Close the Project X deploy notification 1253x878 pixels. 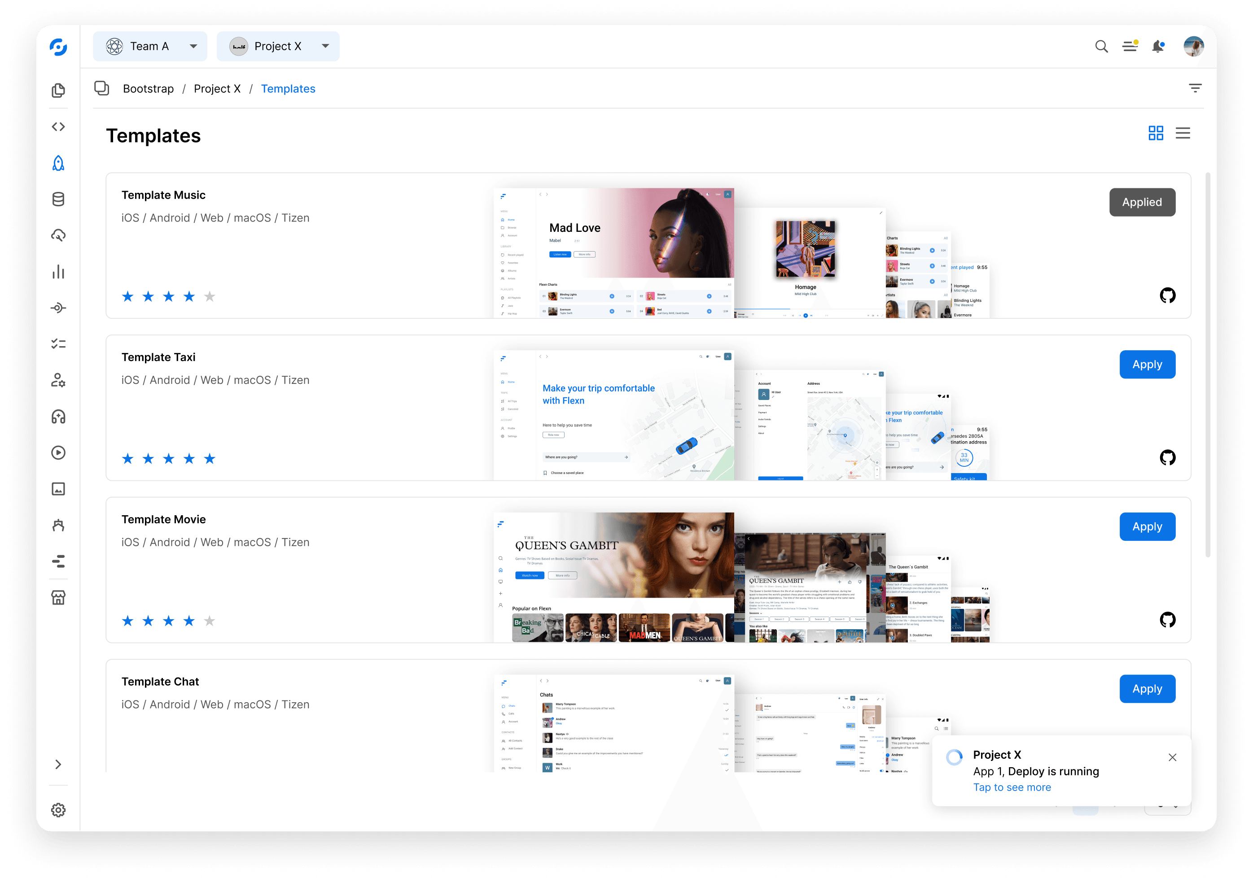[1172, 757]
